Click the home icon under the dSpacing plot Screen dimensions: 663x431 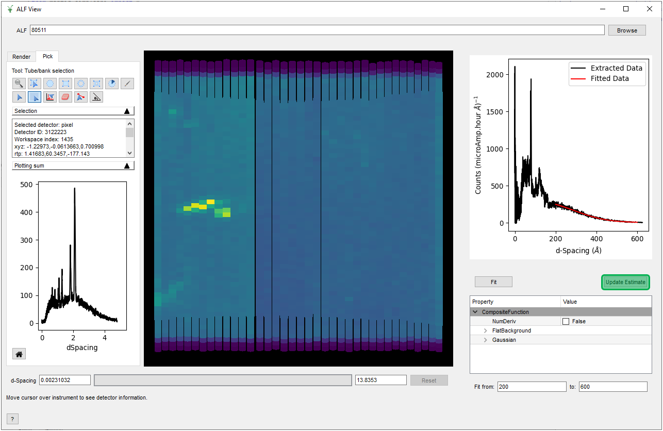(x=19, y=354)
